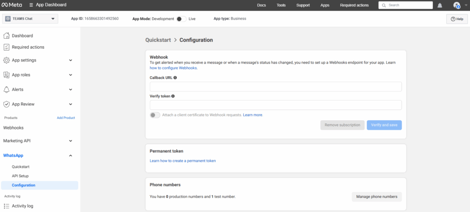The height and width of the screenshot is (212, 470).
Task: Open the Docs menu item
Action: point(261,5)
